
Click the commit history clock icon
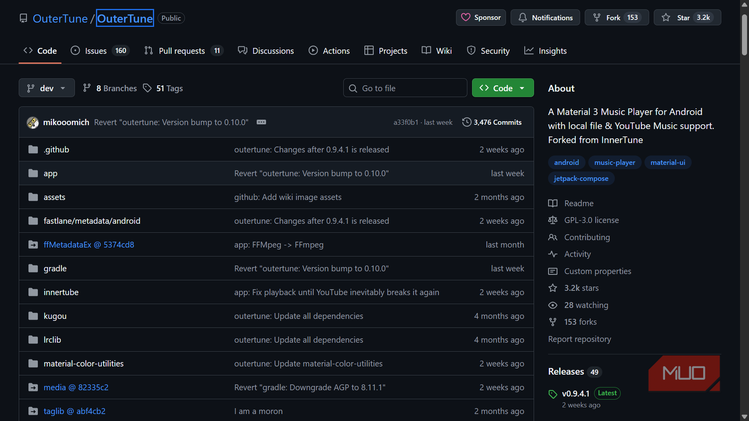coord(466,122)
